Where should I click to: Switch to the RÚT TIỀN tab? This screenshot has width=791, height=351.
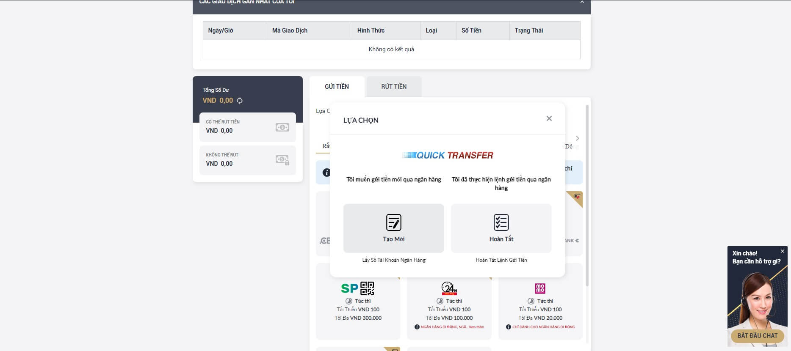coord(394,87)
